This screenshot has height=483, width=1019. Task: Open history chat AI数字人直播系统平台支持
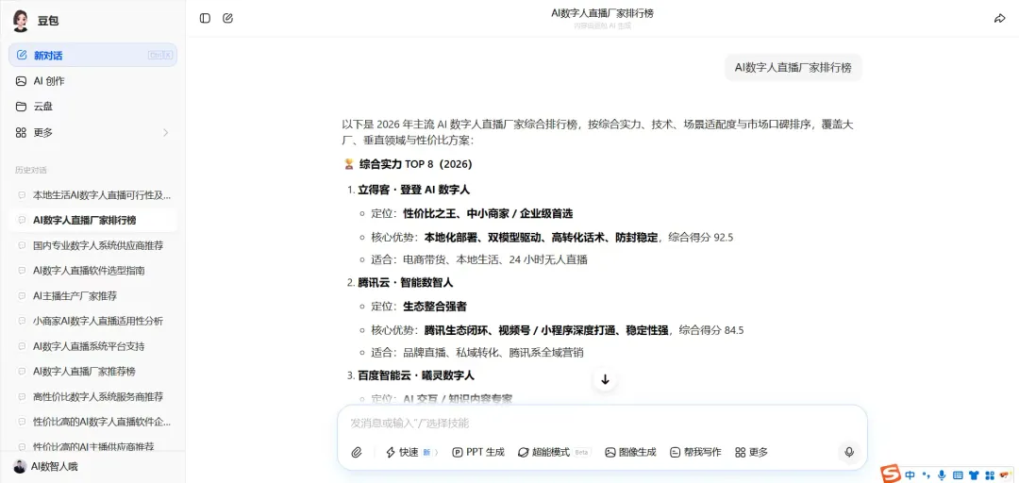tap(92, 346)
